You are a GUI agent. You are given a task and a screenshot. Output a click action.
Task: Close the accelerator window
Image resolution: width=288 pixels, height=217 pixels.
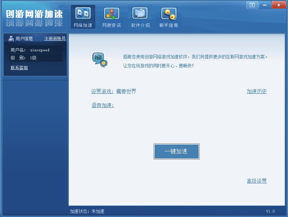278,5
